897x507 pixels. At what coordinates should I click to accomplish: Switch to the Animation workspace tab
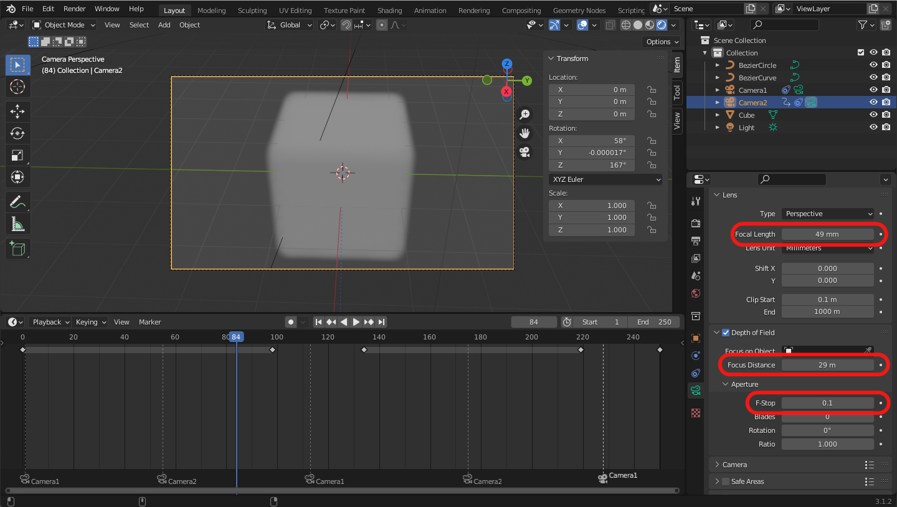(430, 11)
